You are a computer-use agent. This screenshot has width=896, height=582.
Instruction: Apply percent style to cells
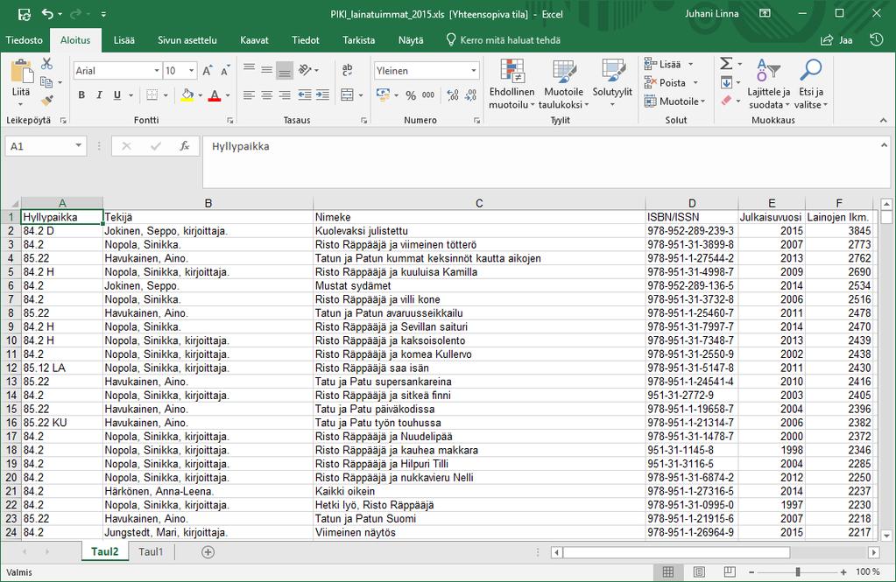pos(411,95)
